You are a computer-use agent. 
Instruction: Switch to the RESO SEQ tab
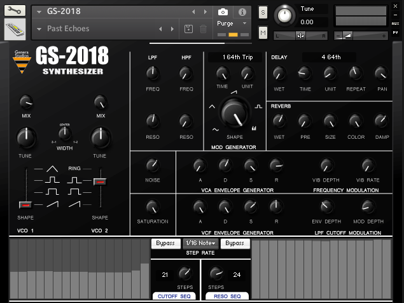(226, 296)
